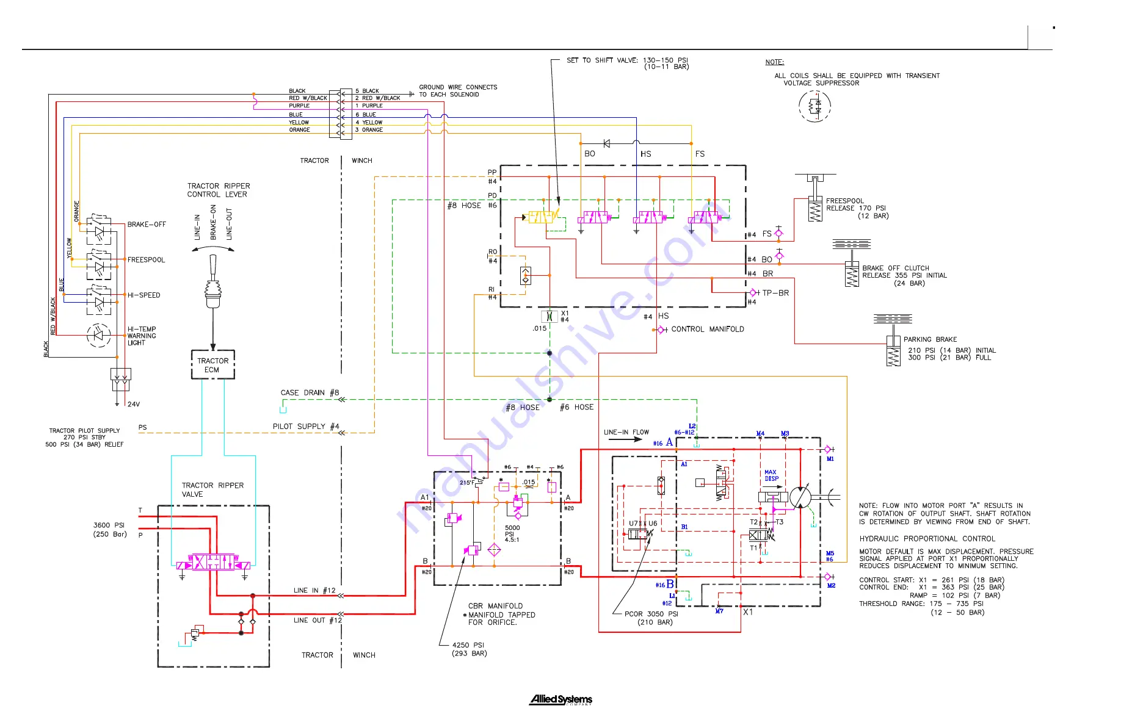Click the '3600 PSI (250 Bar)' label
This screenshot has width=1121, height=725.
[x=110, y=530]
